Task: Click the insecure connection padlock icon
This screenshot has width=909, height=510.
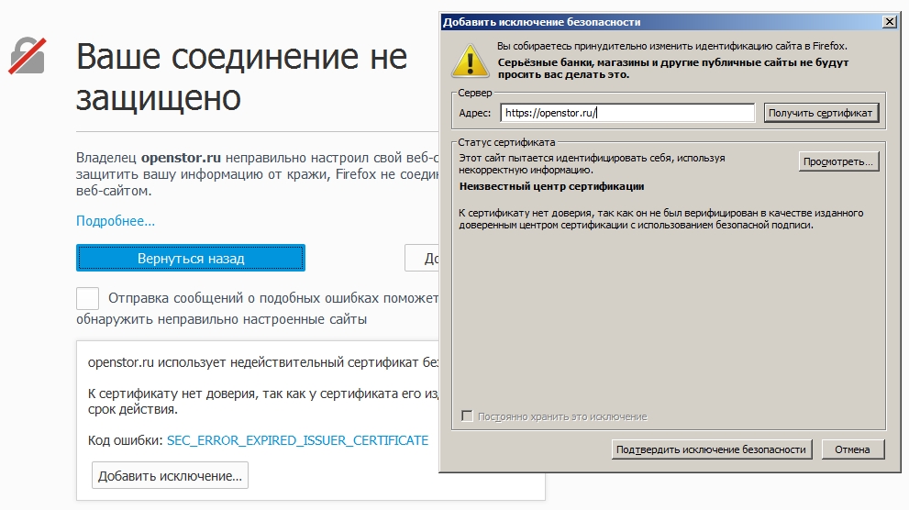Action: pos(28,56)
